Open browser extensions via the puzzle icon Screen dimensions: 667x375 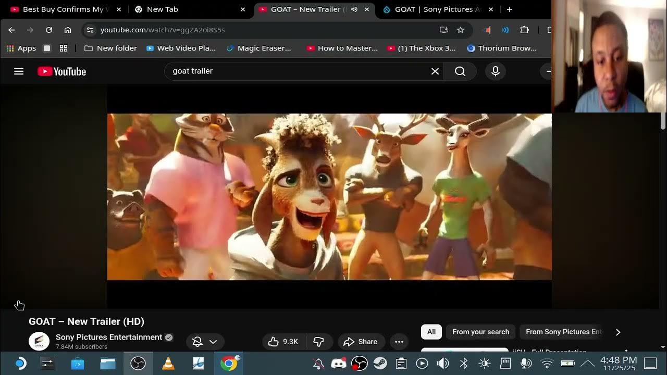tap(525, 30)
